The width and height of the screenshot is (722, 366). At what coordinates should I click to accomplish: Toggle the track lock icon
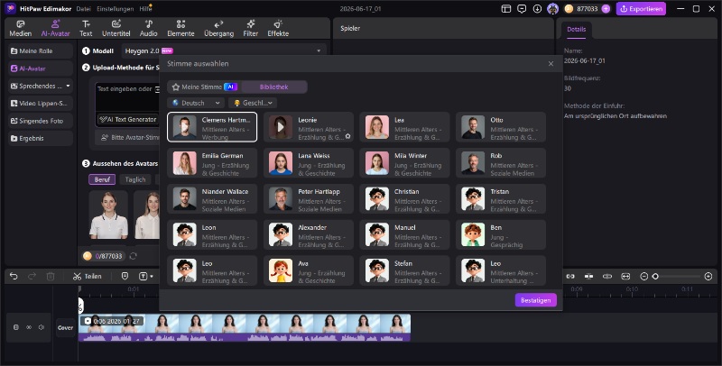16,327
